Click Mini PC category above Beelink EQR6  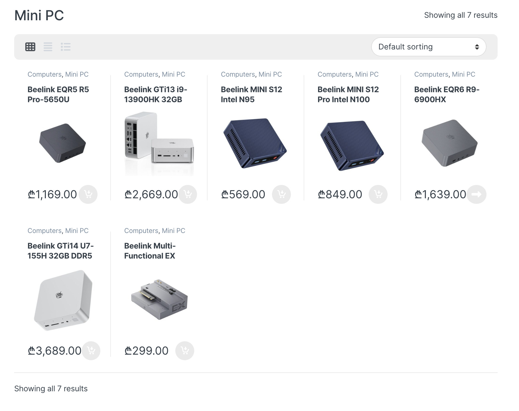click(x=463, y=74)
